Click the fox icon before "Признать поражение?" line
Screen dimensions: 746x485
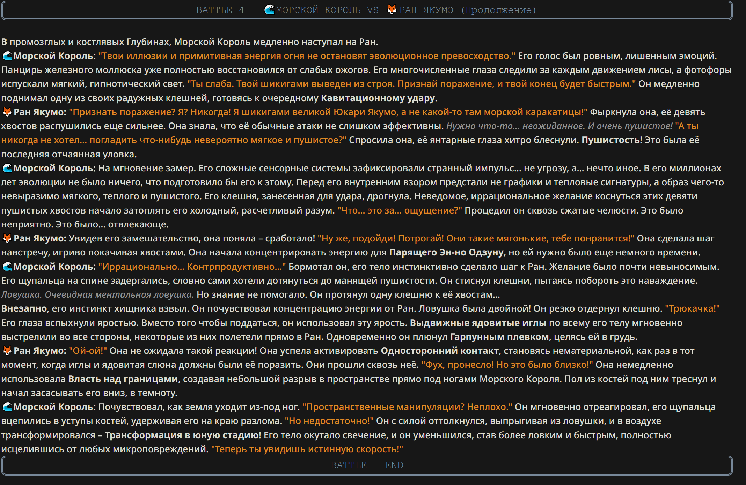tap(7, 112)
